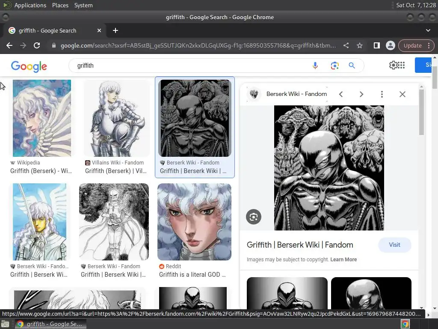
Task: Open the Google apps grid
Action: [x=401, y=65]
